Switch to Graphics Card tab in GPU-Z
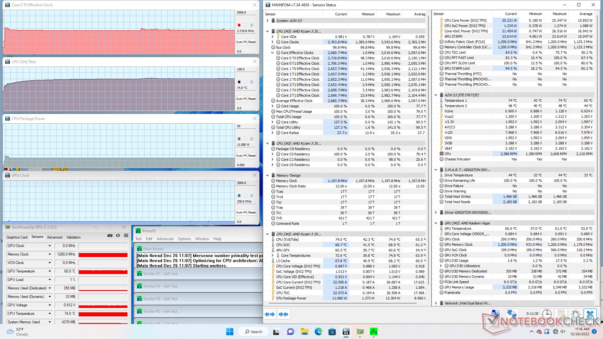Viewport: 603px width, 339px height. [x=17, y=237]
